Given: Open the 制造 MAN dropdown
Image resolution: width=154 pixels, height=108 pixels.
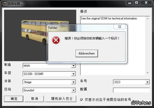Looking at the screenshot, I should coord(73,66).
